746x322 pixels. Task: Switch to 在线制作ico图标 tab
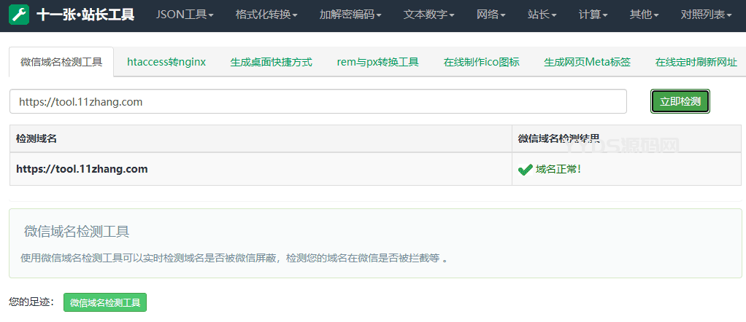481,62
